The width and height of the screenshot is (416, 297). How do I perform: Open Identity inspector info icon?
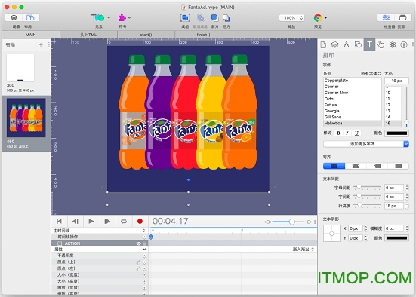pyautogui.click(x=404, y=44)
